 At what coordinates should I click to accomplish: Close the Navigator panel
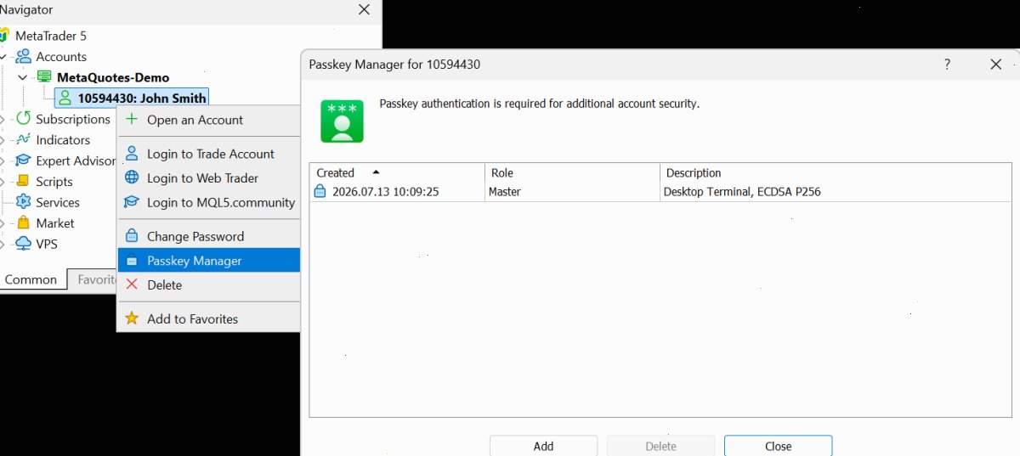point(364,10)
